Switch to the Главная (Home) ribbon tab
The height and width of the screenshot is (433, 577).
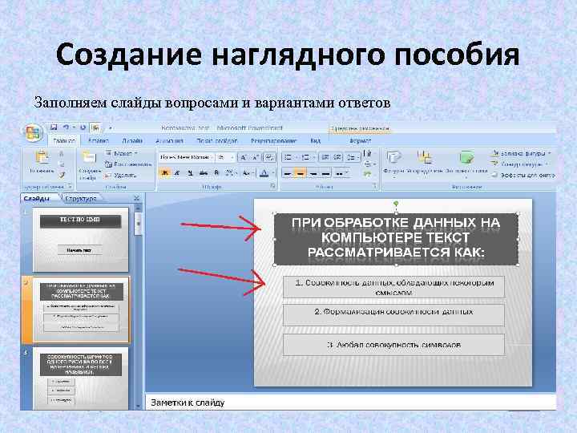click(64, 140)
